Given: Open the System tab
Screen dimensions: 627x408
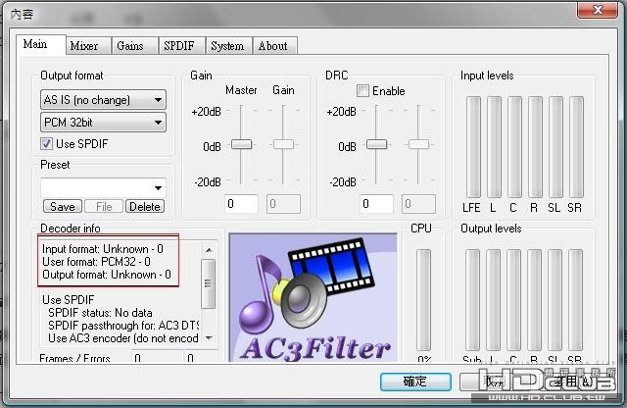Looking at the screenshot, I should click(x=228, y=46).
